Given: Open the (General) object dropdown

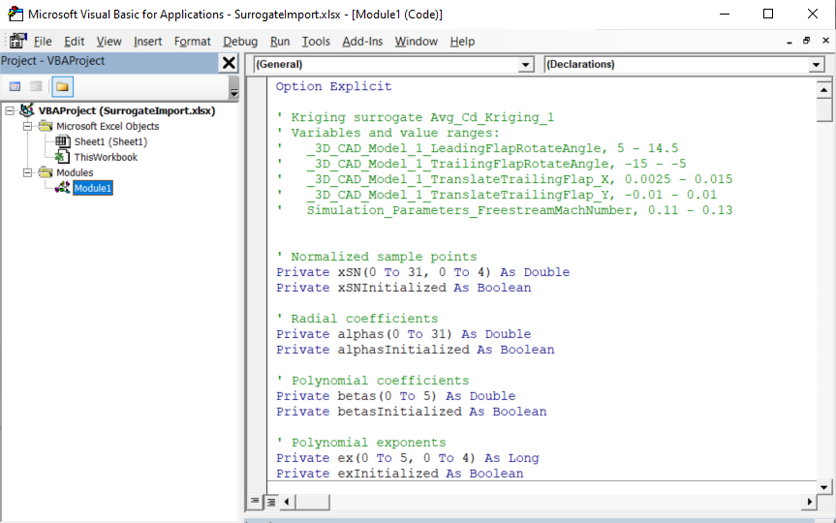Looking at the screenshot, I should tap(526, 65).
